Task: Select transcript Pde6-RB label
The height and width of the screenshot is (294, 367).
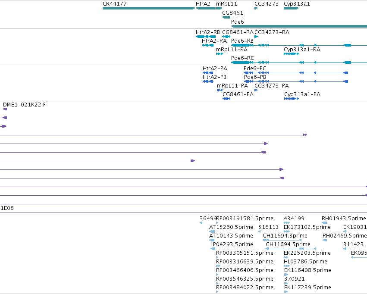Action: (242, 41)
